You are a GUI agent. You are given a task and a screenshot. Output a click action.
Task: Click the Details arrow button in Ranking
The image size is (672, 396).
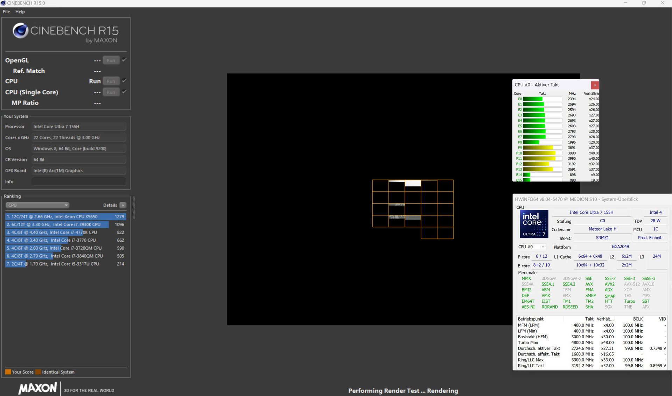point(123,205)
